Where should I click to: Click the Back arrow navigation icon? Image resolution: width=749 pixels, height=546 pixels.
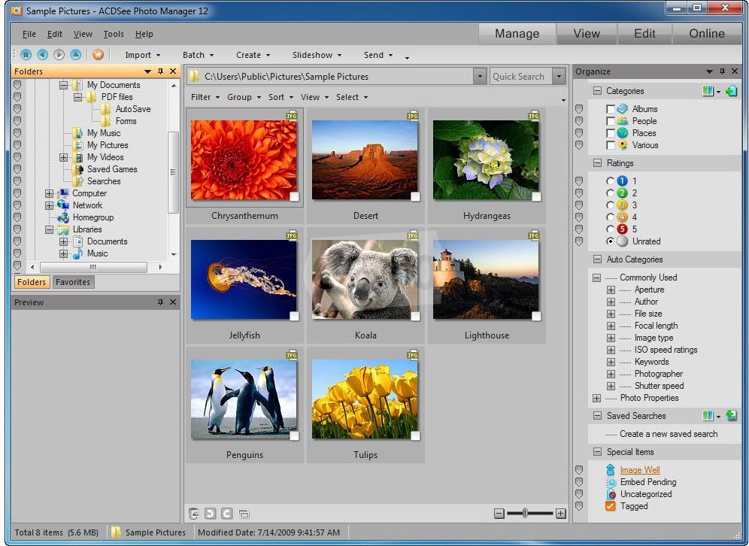tap(42, 55)
